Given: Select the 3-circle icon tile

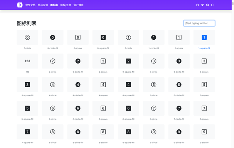Looking at the screenshot, I should [154, 61].
